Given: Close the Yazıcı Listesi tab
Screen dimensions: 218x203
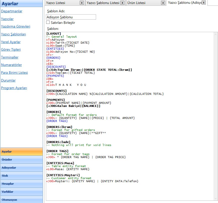Looking at the screenshot, I should tap(82, 3).
